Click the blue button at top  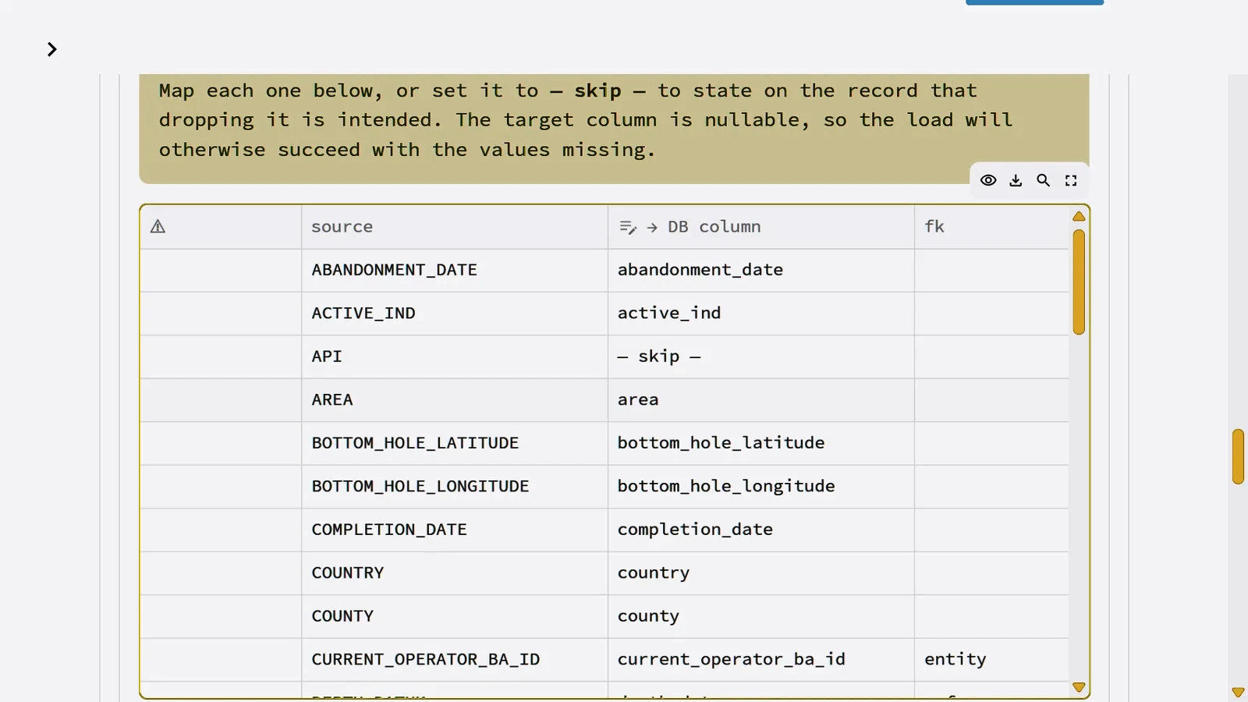[1034, 2]
